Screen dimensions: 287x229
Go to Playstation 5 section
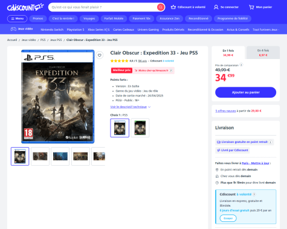tap(76, 30)
